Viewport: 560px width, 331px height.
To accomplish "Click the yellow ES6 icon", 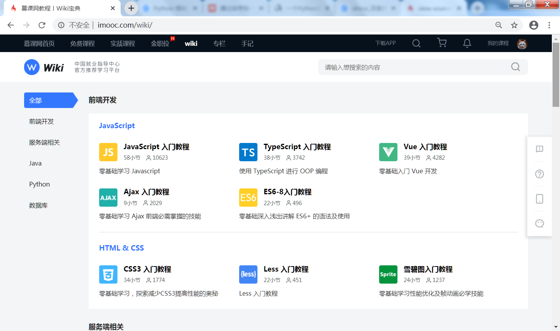I will click(x=248, y=197).
